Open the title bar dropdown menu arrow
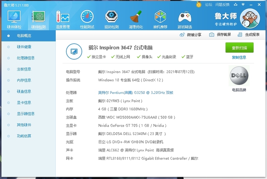This screenshot has width=267, height=179. [x=243, y=4]
